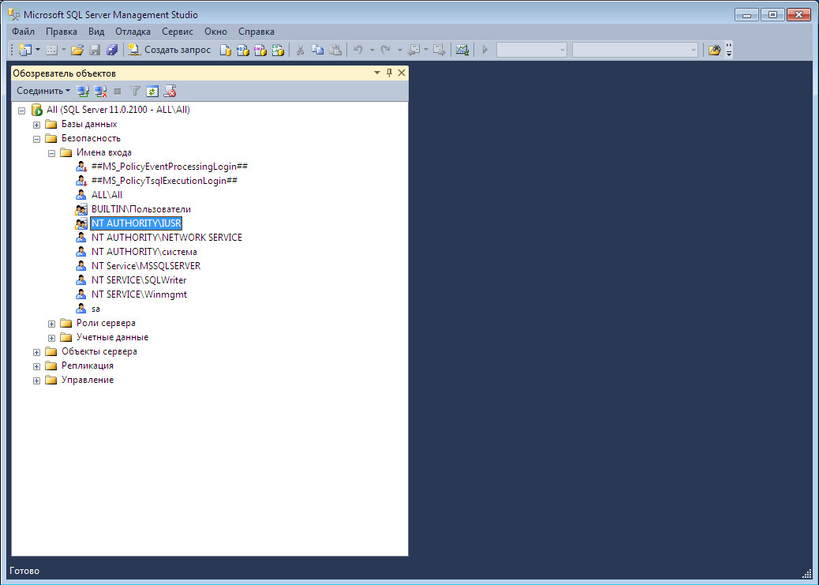Open the Соединить dropdown
Viewport: 819px width, 585px height.
pyautogui.click(x=43, y=91)
